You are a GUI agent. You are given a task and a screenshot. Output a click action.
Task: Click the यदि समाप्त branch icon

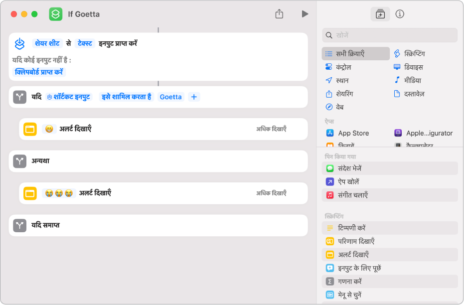[x=19, y=225]
